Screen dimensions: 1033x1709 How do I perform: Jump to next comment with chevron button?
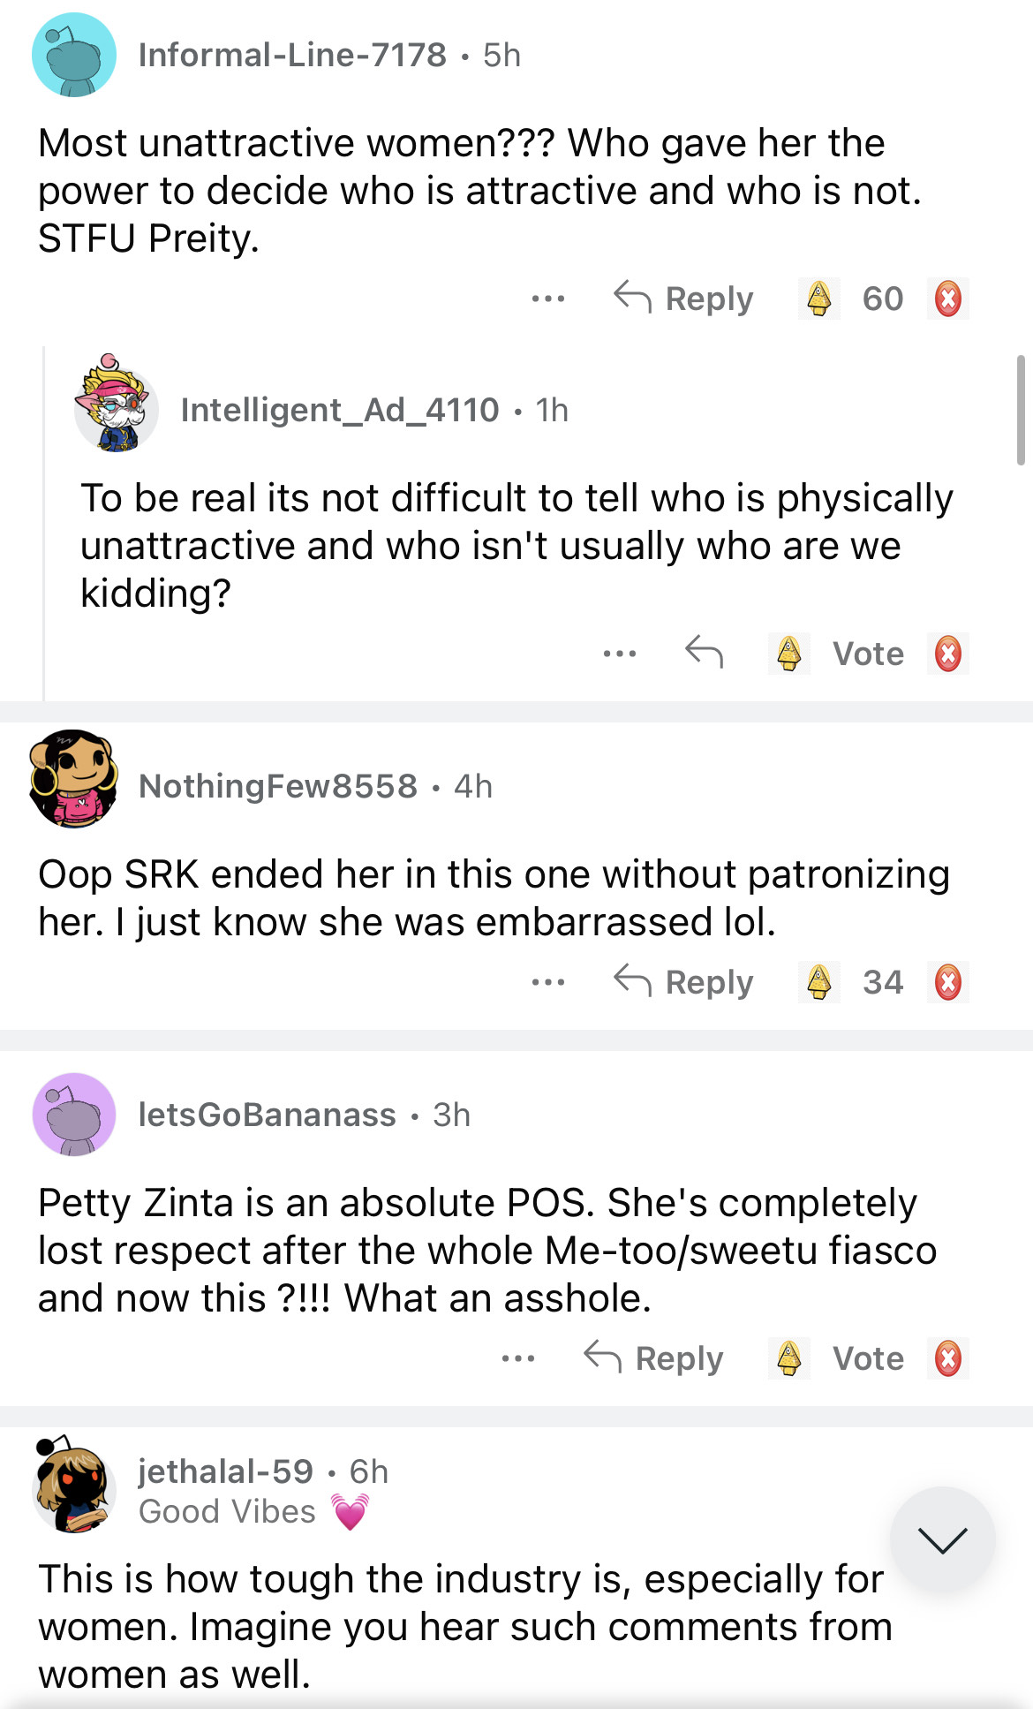(942, 1539)
